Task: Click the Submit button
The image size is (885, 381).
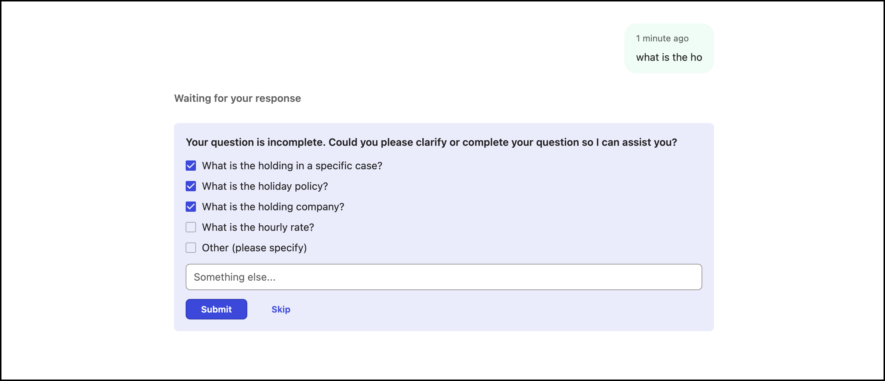Action: [216, 309]
